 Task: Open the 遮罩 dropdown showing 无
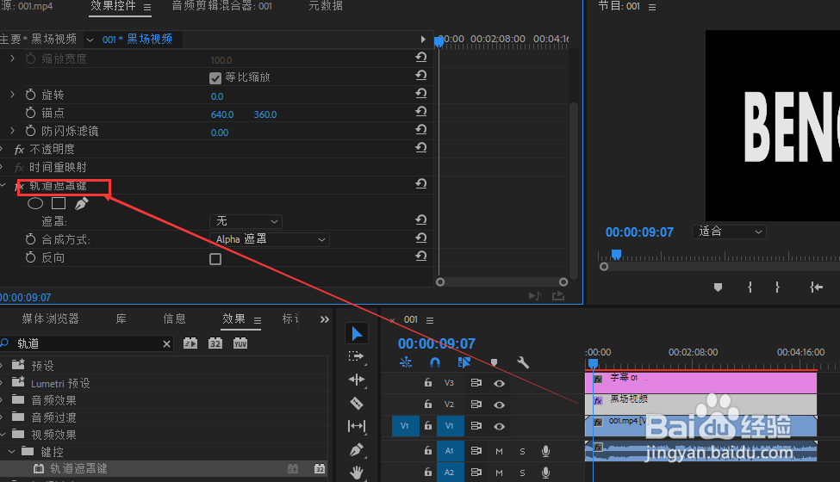coord(246,221)
